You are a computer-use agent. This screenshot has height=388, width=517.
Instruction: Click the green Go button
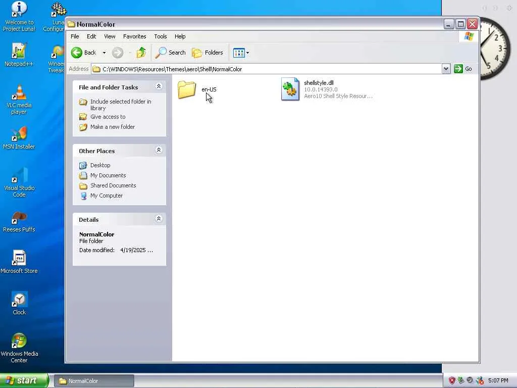[x=463, y=69]
